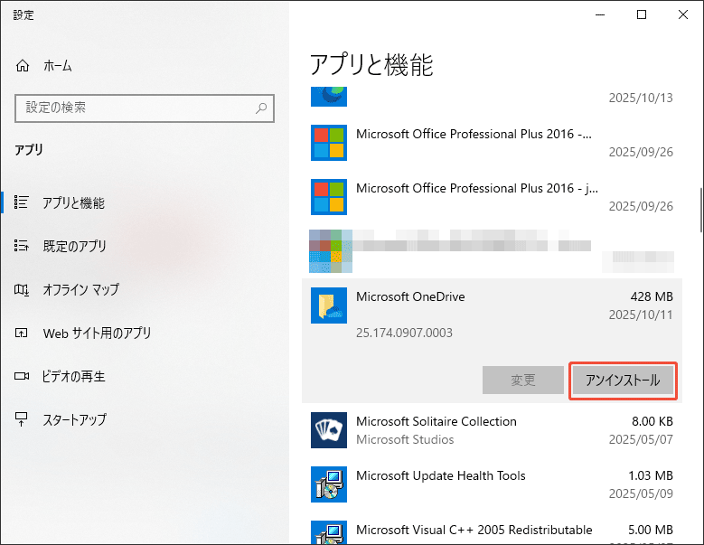Click the Microsoft Solitaire Collection icon
The width and height of the screenshot is (704, 545).
tap(329, 430)
